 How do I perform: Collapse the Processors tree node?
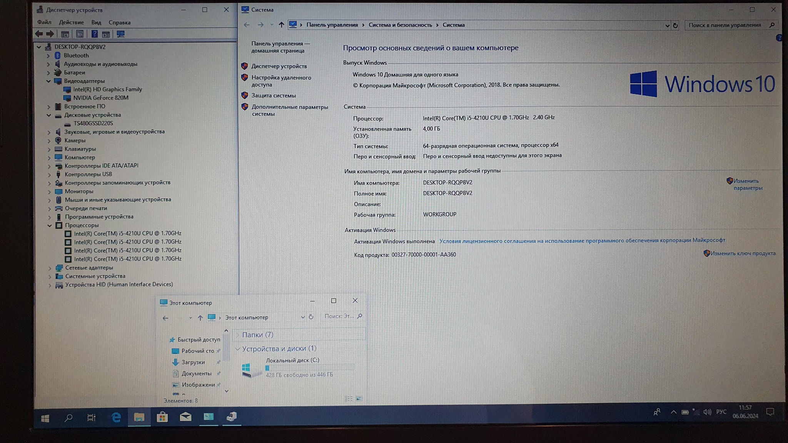[50, 226]
